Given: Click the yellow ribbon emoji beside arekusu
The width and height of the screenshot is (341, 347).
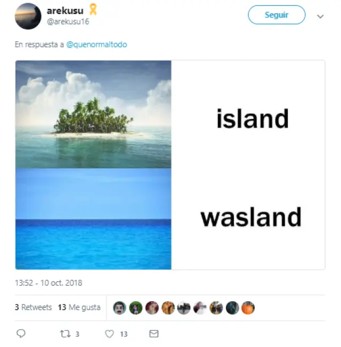Looking at the screenshot, I should click(x=93, y=9).
